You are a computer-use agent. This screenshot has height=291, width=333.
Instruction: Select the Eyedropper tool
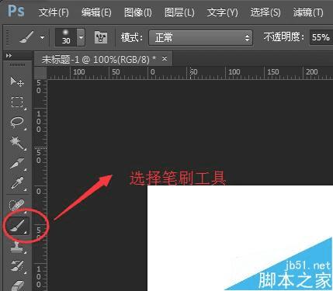pyautogui.click(x=17, y=183)
